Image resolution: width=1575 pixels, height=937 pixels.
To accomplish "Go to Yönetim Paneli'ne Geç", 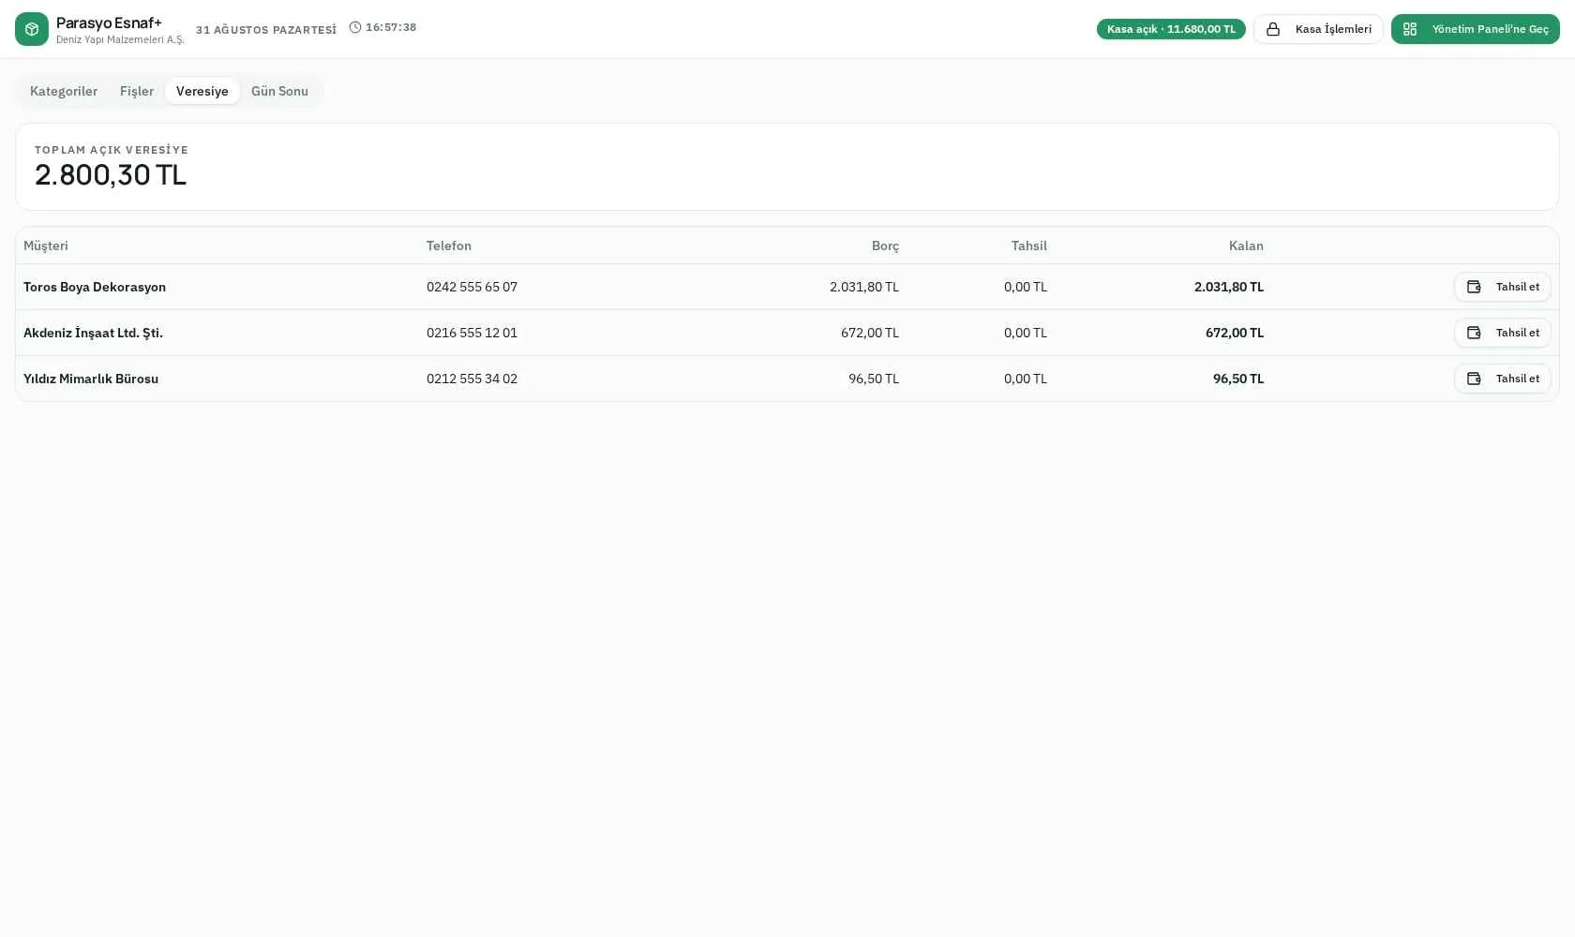I will (1476, 29).
